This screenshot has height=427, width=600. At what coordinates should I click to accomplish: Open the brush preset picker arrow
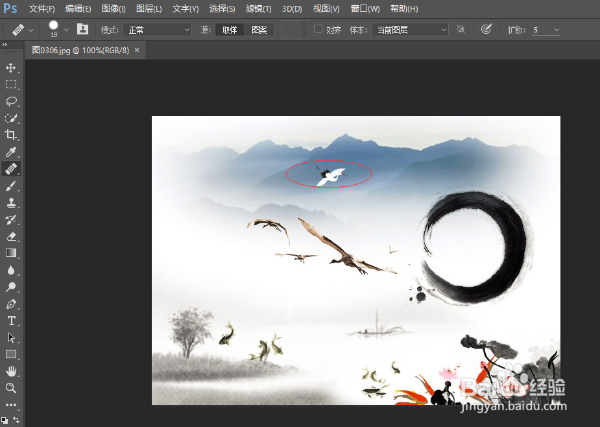point(67,29)
